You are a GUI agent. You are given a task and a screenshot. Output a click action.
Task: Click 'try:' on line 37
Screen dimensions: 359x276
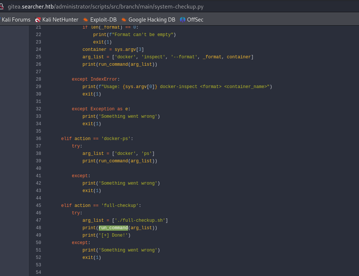click(x=77, y=146)
